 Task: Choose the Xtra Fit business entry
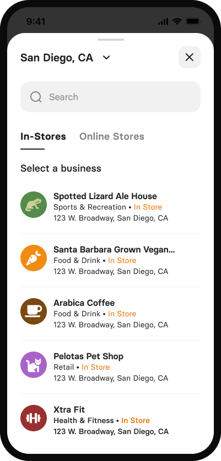tap(110, 420)
